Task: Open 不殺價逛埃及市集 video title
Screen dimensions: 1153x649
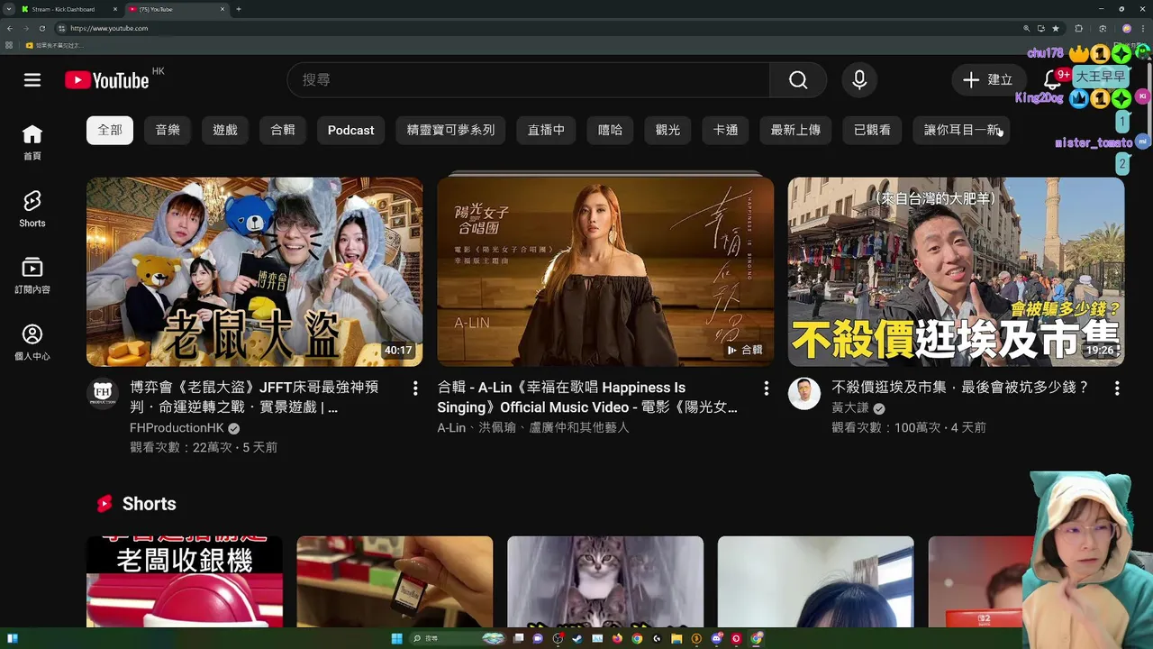Action: point(960,388)
